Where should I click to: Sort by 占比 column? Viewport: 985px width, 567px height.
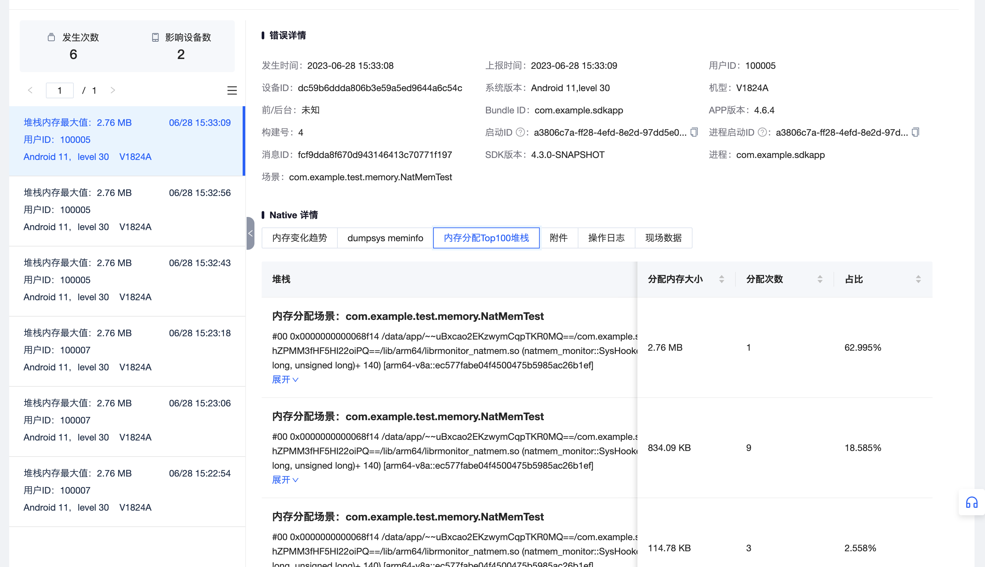click(918, 279)
